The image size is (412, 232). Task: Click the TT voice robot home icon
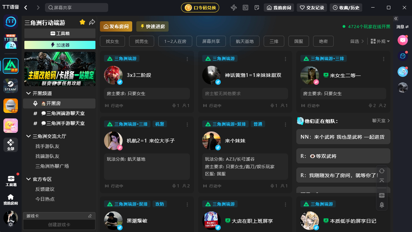coord(11,22)
